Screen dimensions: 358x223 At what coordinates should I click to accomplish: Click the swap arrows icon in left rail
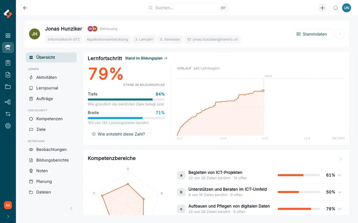point(8,114)
